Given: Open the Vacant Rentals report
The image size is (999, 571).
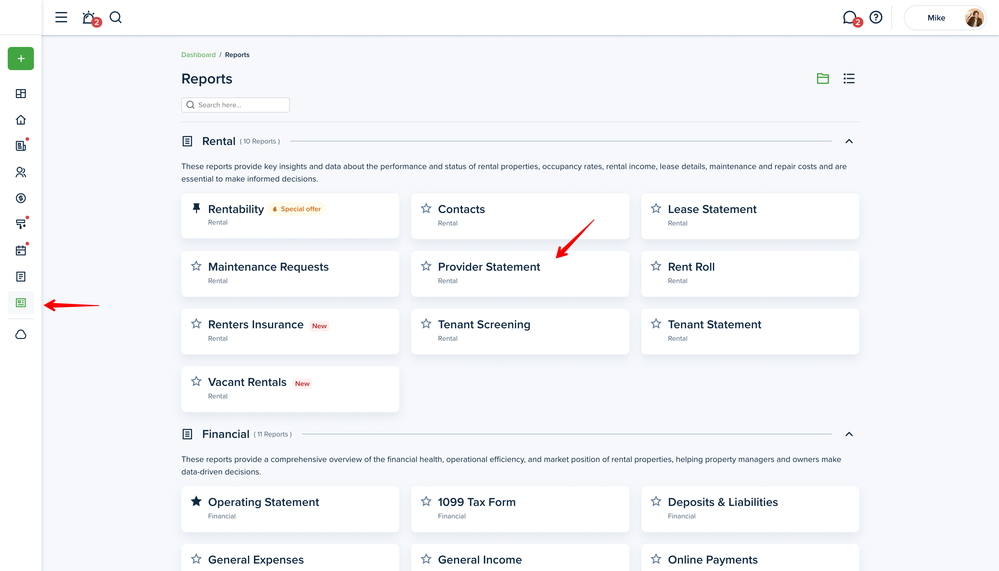Looking at the screenshot, I should [x=290, y=389].
